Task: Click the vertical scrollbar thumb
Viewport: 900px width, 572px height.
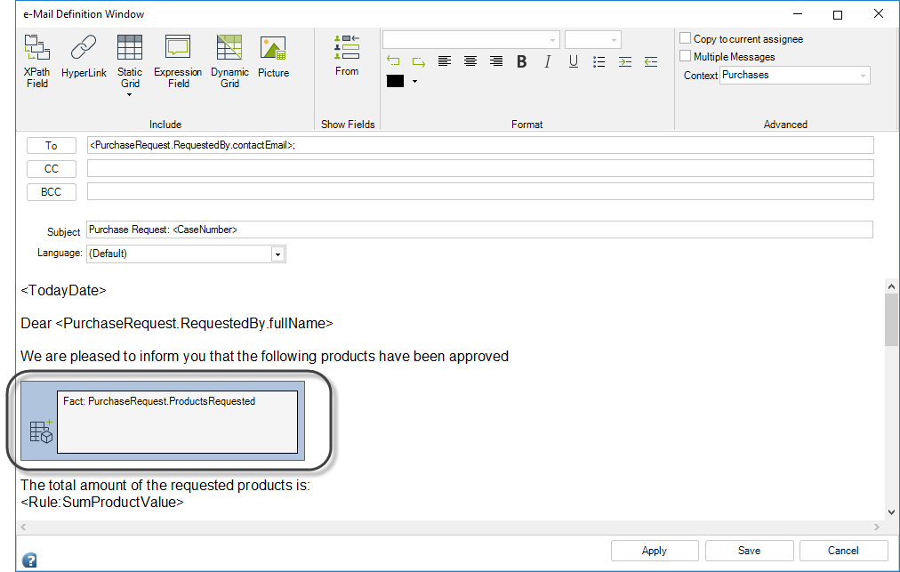Action: [891, 320]
